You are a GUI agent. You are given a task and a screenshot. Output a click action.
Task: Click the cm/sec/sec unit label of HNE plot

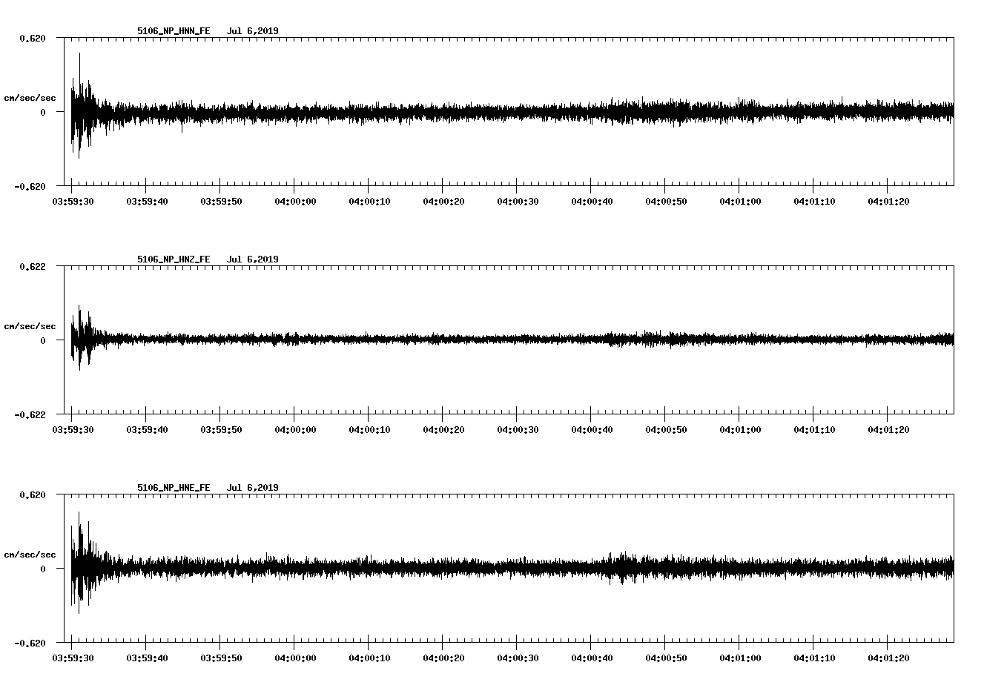[30, 555]
